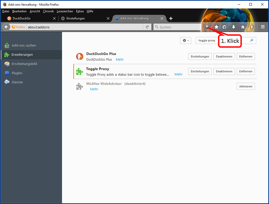Deaktivieren the Toggle Proxy extension
The height and width of the screenshot is (204, 269).
click(224, 71)
